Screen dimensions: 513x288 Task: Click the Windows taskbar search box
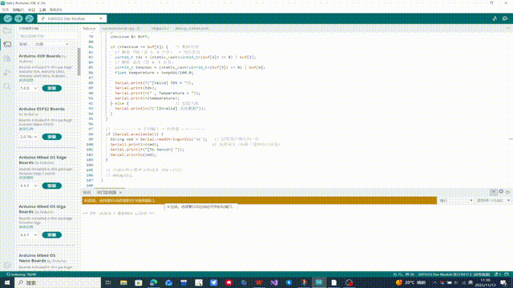click(58, 282)
